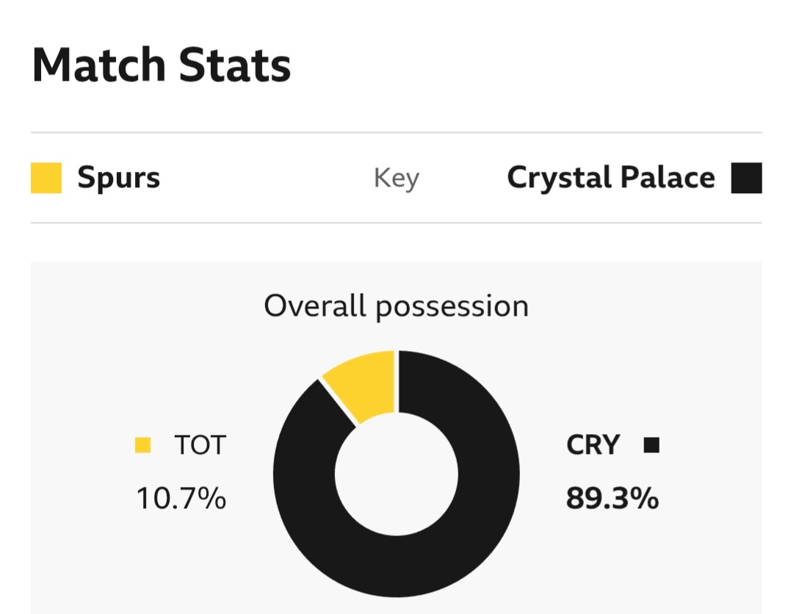
Task: Click the Key label
Action: pos(396,178)
